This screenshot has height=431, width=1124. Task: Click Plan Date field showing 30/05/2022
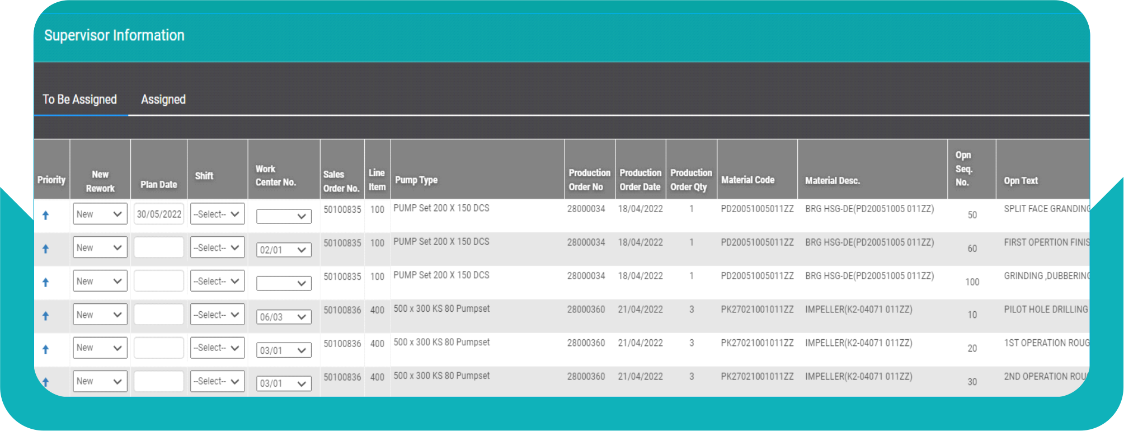point(159,214)
